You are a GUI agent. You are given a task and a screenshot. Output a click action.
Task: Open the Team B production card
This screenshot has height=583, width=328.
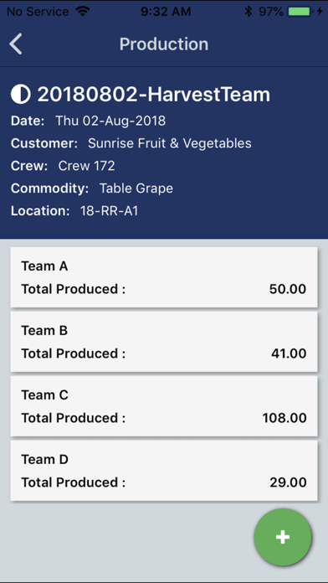[164, 342]
